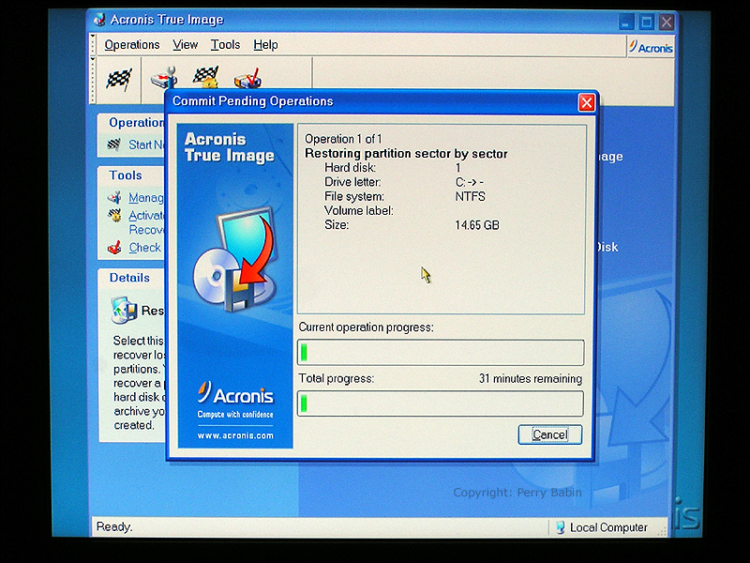Click the 'Ready.' status bar text
Image resolution: width=750 pixels, height=563 pixels.
tap(114, 526)
